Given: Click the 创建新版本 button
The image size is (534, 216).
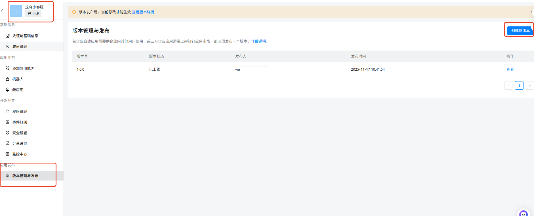Looking at the screenshot, I should (520, 31).
